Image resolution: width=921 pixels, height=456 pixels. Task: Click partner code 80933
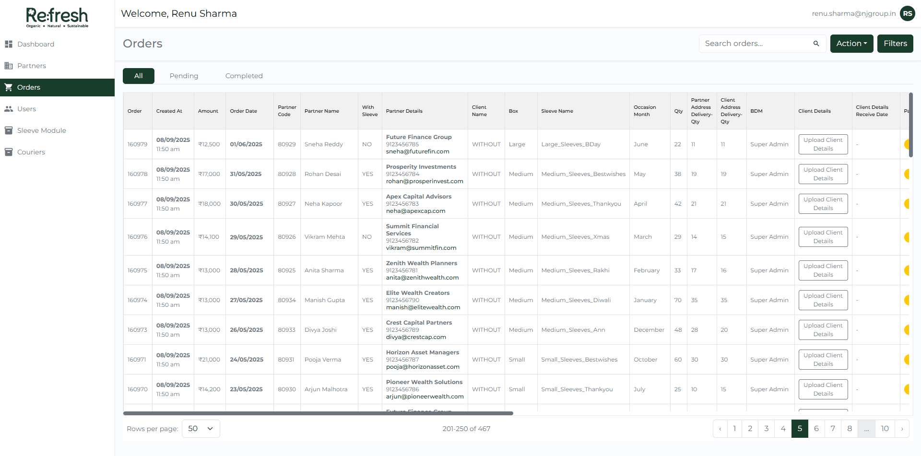pos(287,330)
